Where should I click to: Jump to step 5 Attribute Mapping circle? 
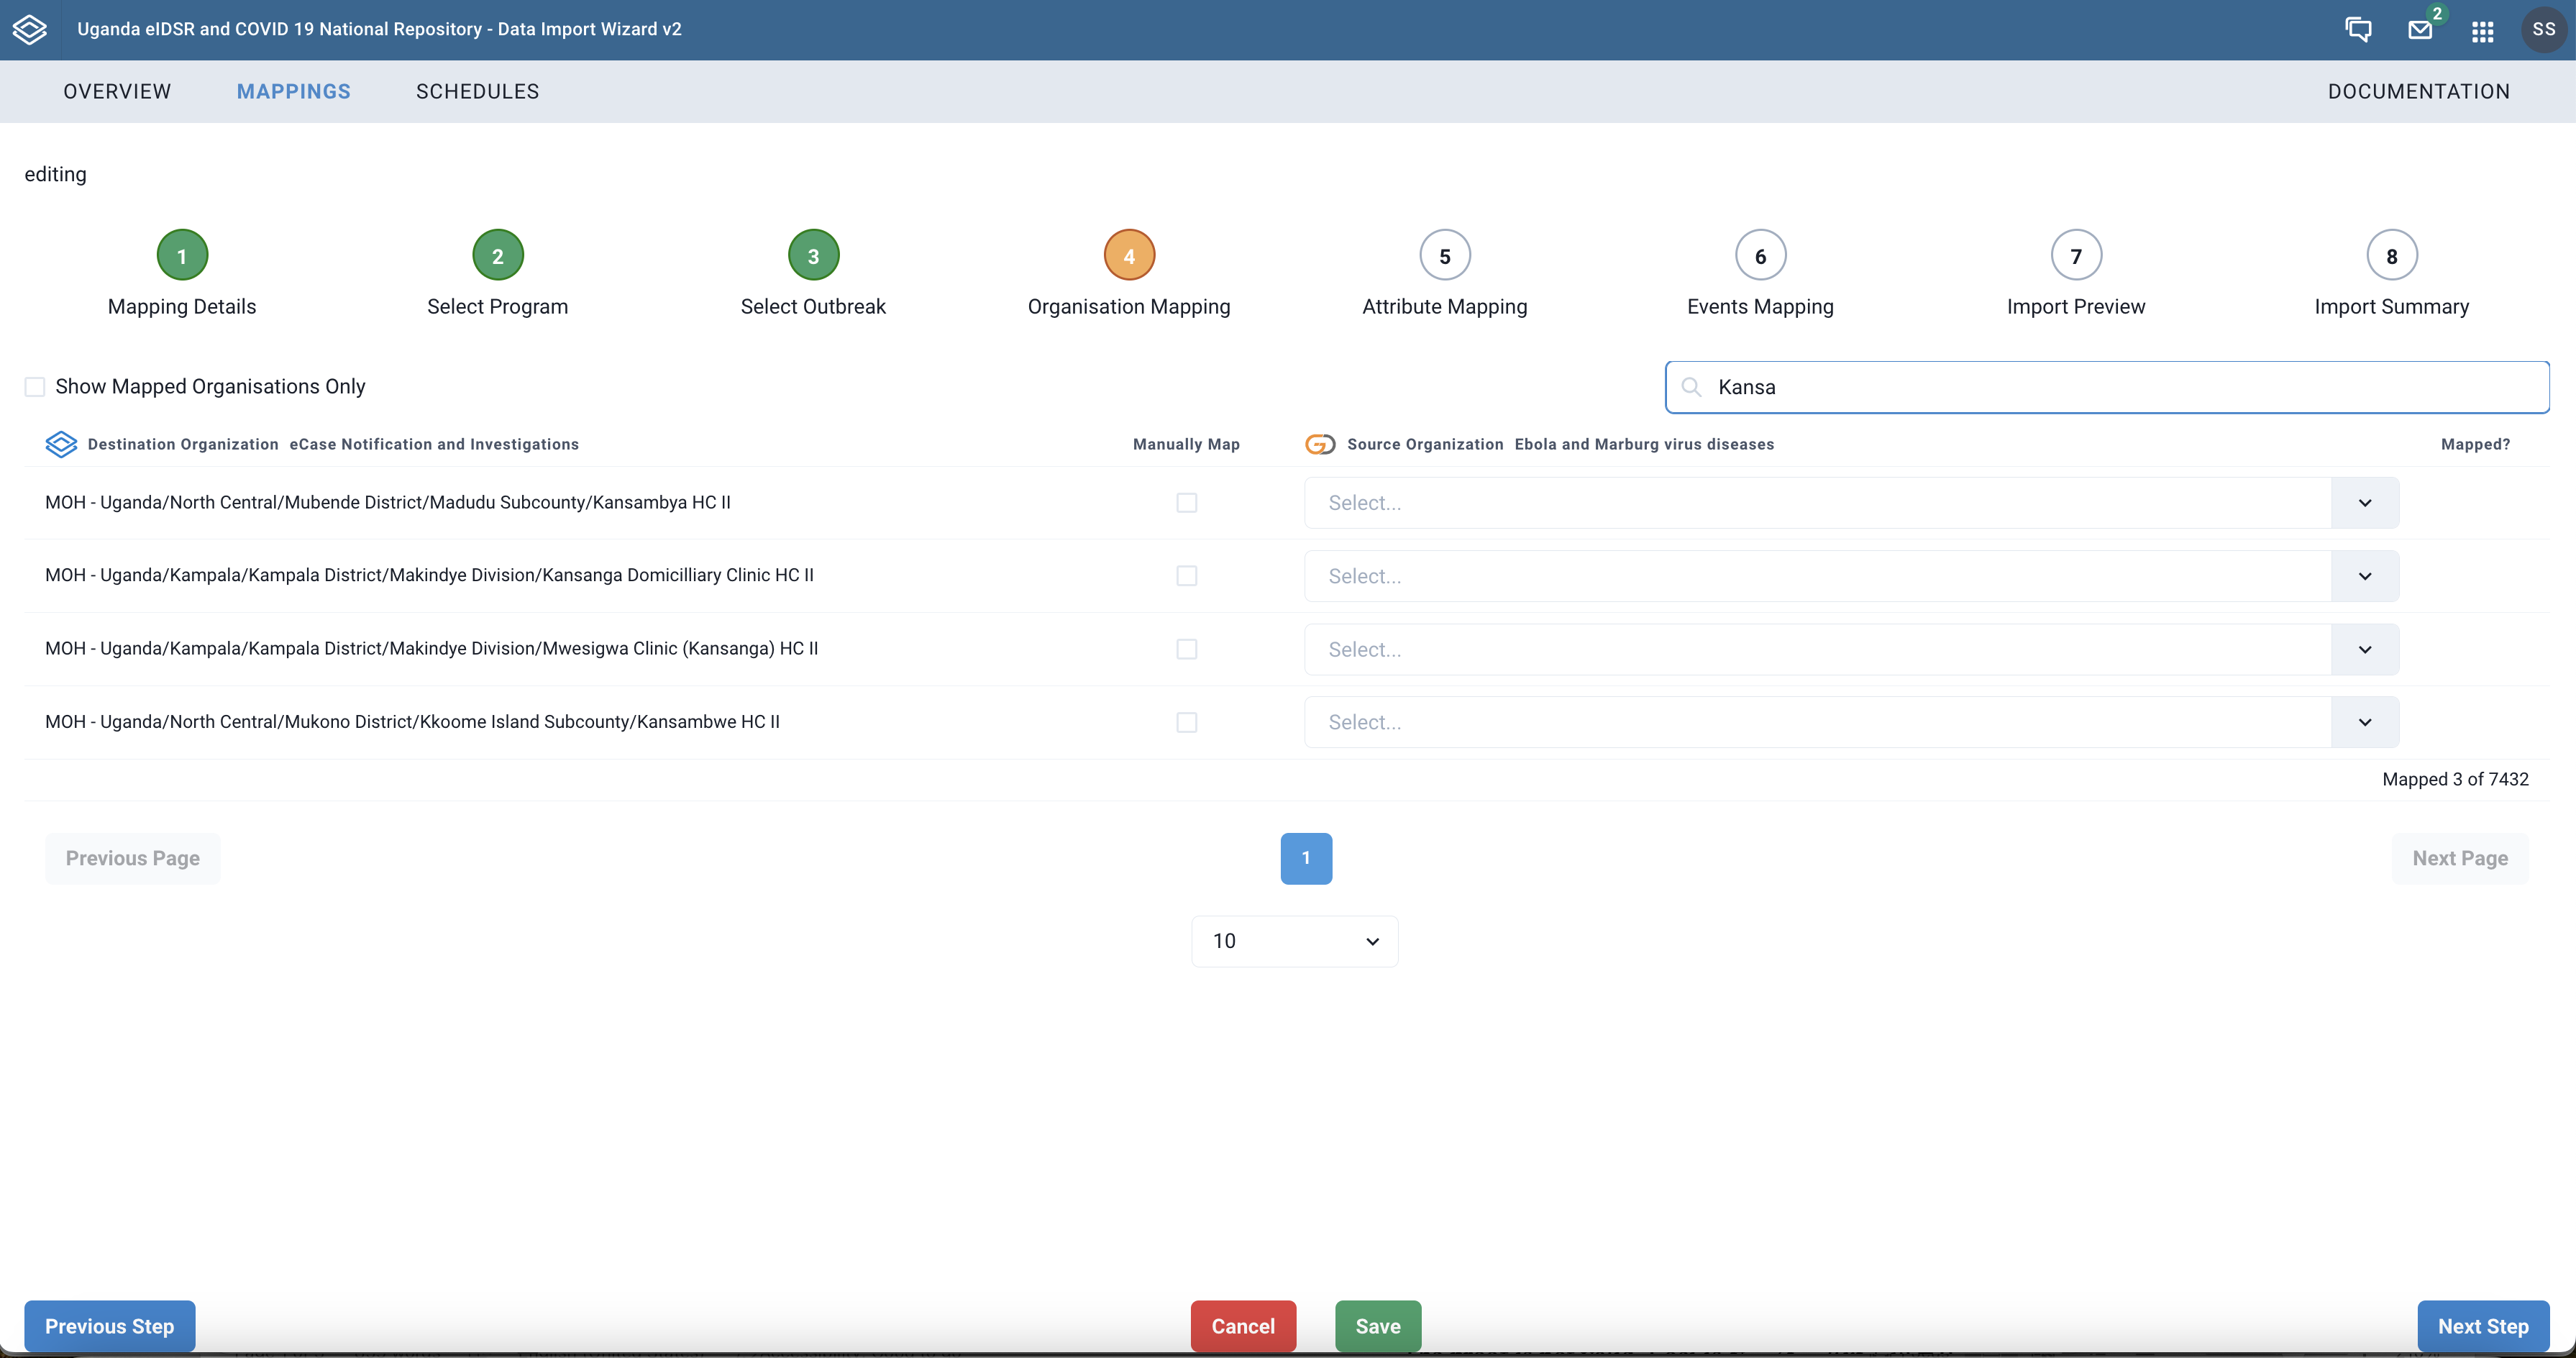1445,256
